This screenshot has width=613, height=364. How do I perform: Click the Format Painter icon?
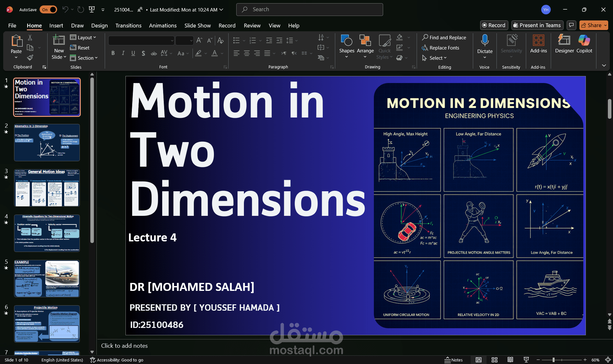(x=30, y=58)
